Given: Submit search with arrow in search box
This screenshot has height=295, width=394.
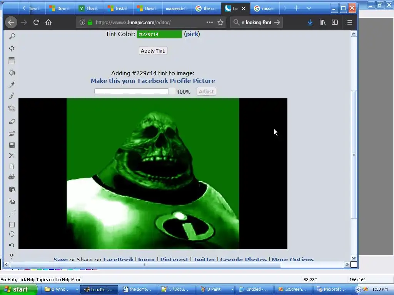Looking at the screenshot, I should [x=277, y=22].
